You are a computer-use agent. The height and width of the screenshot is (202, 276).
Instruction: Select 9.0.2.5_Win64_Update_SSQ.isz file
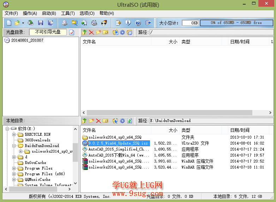(118, 143)
